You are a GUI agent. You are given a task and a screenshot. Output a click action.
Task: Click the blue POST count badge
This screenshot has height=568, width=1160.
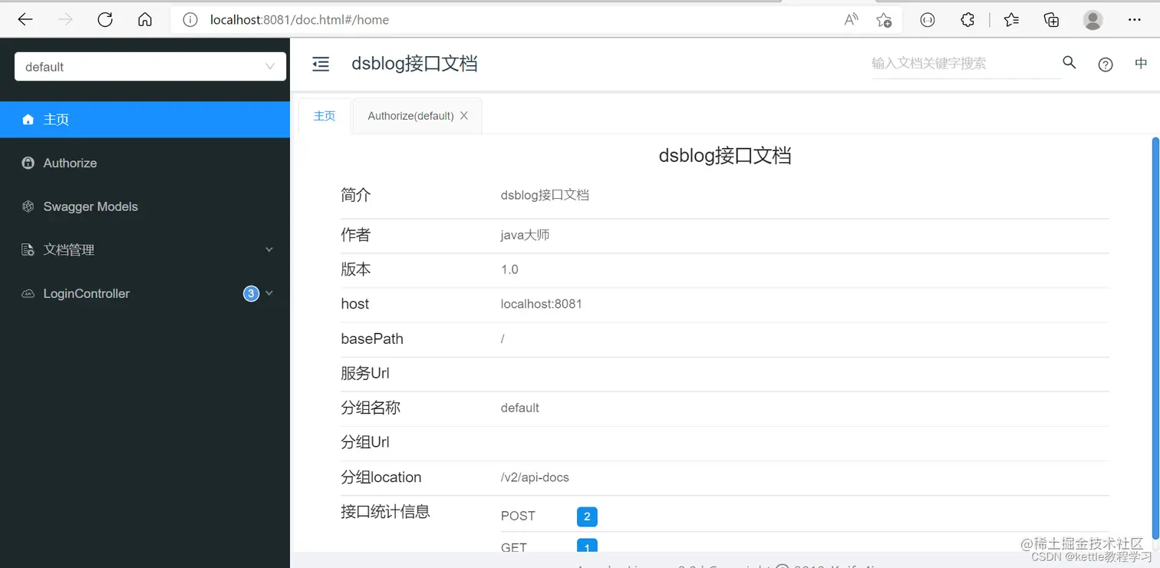click(587, 517)
